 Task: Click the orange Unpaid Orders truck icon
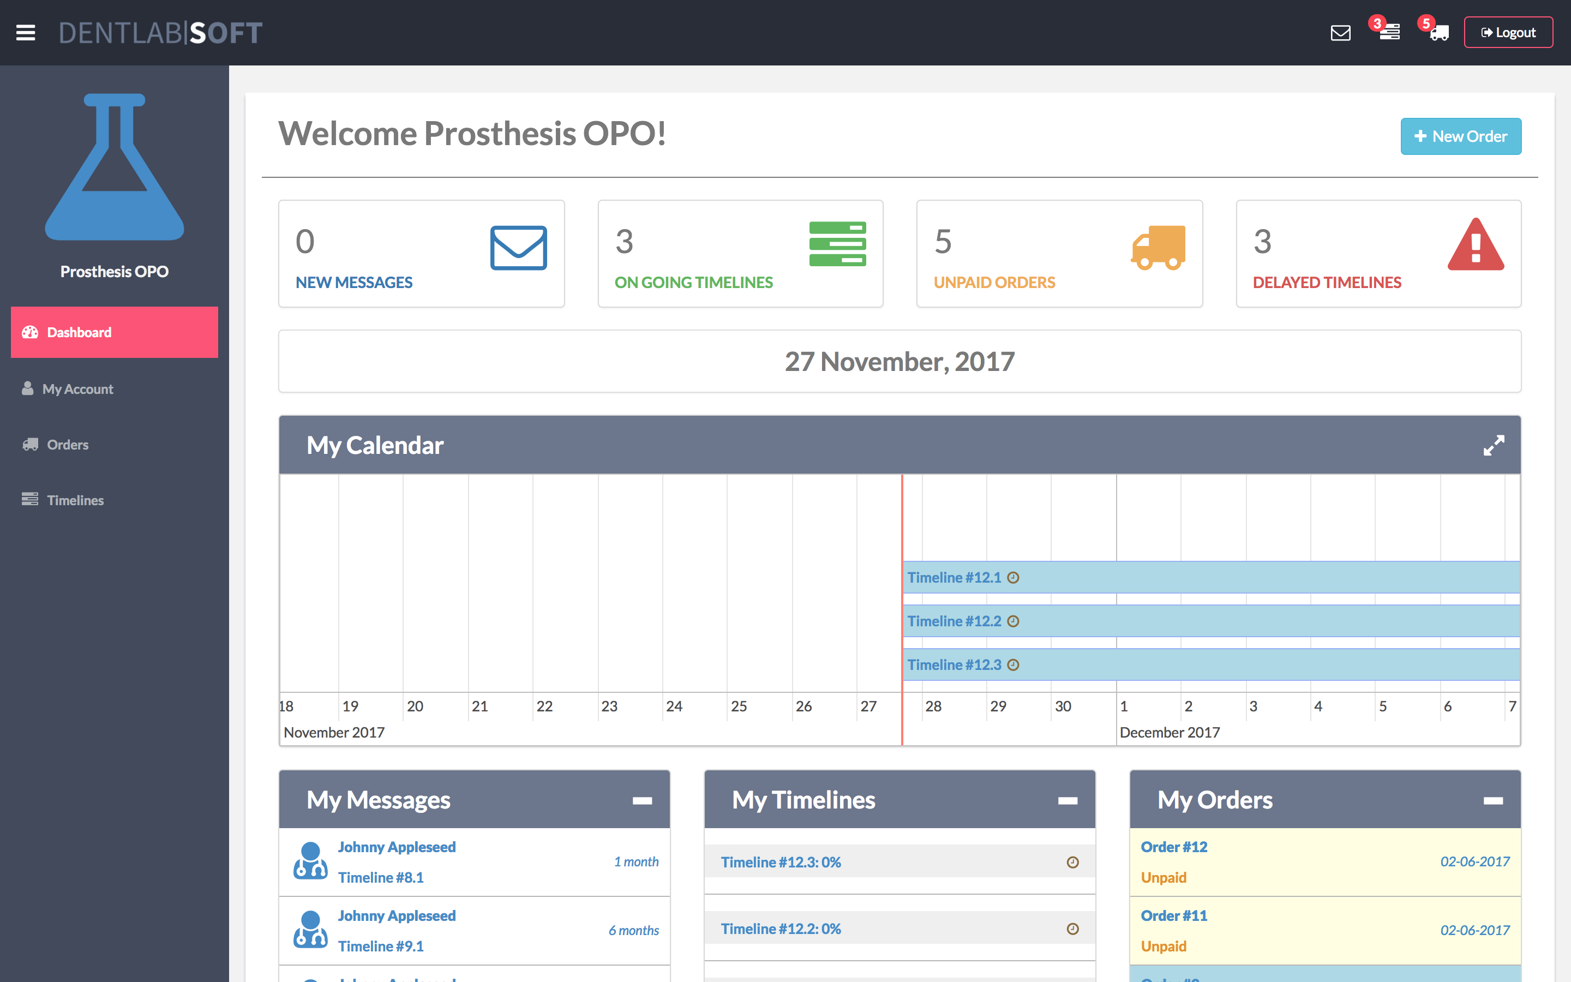(x=1158, y=248)
